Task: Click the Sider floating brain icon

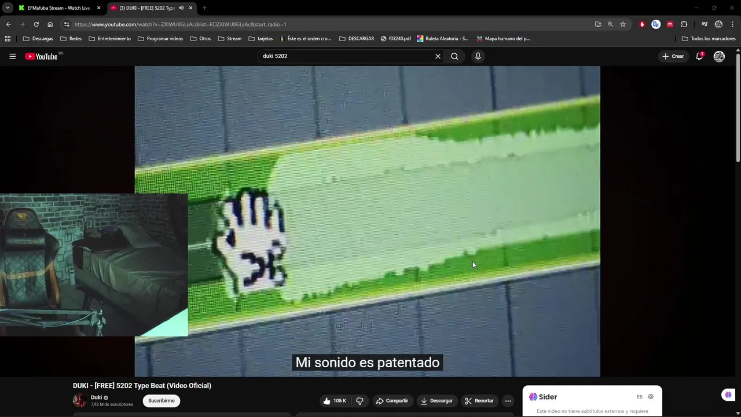Action: pyautogui.click(x=728, y=395)
